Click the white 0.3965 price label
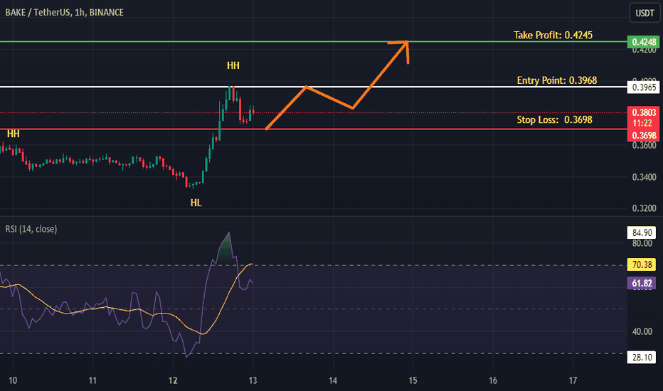 [644, 87]
